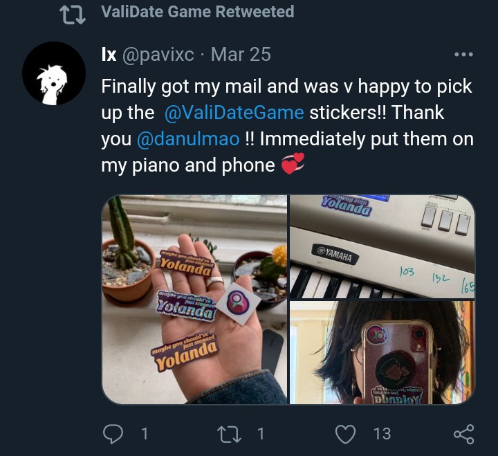Viewport: 498px width, 456px height.
Task: Visit the @ValiDateGame mention link
Action: [x=234, y=113]
